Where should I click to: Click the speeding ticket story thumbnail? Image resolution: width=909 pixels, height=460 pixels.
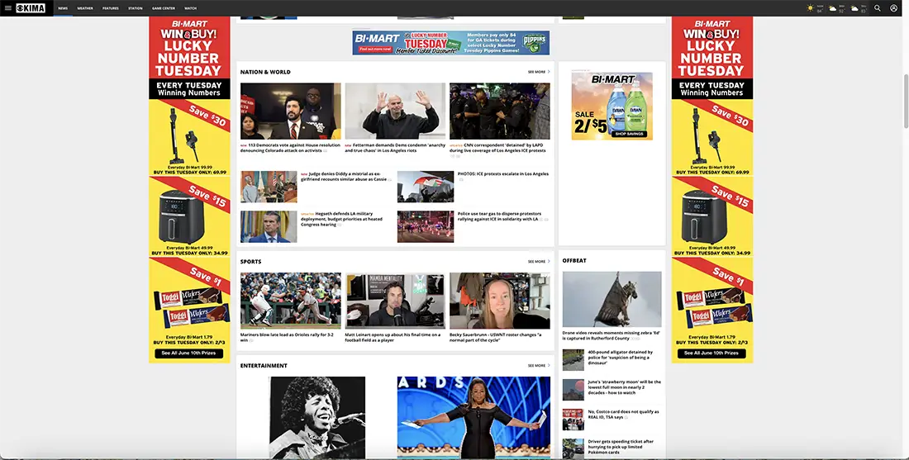click(x=573, y=449)
